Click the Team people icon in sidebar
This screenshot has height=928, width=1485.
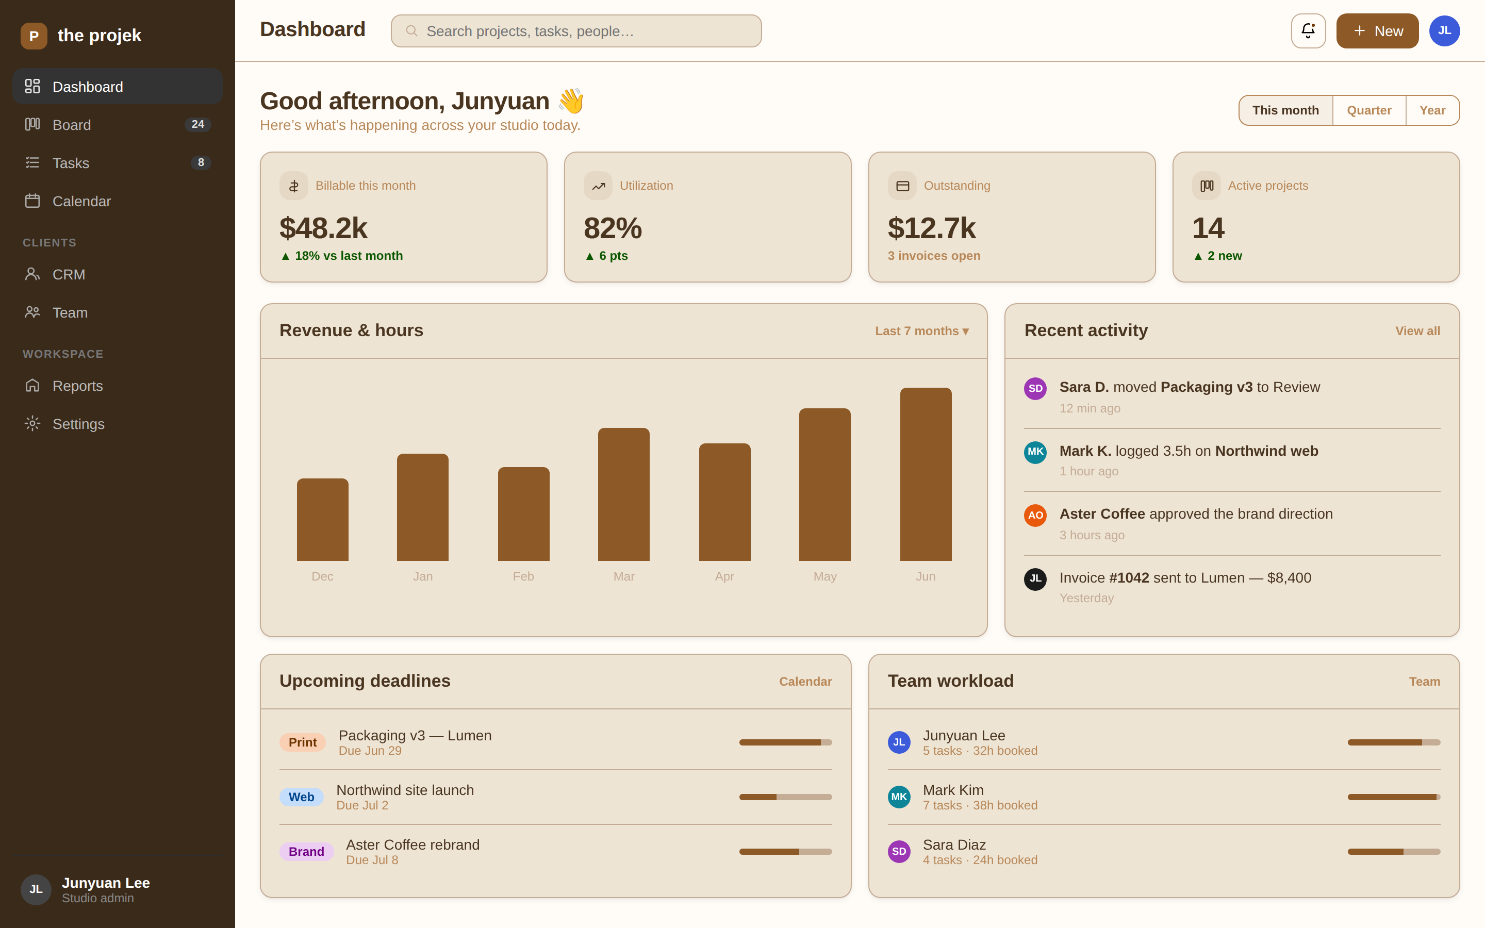tap(32, 312)
